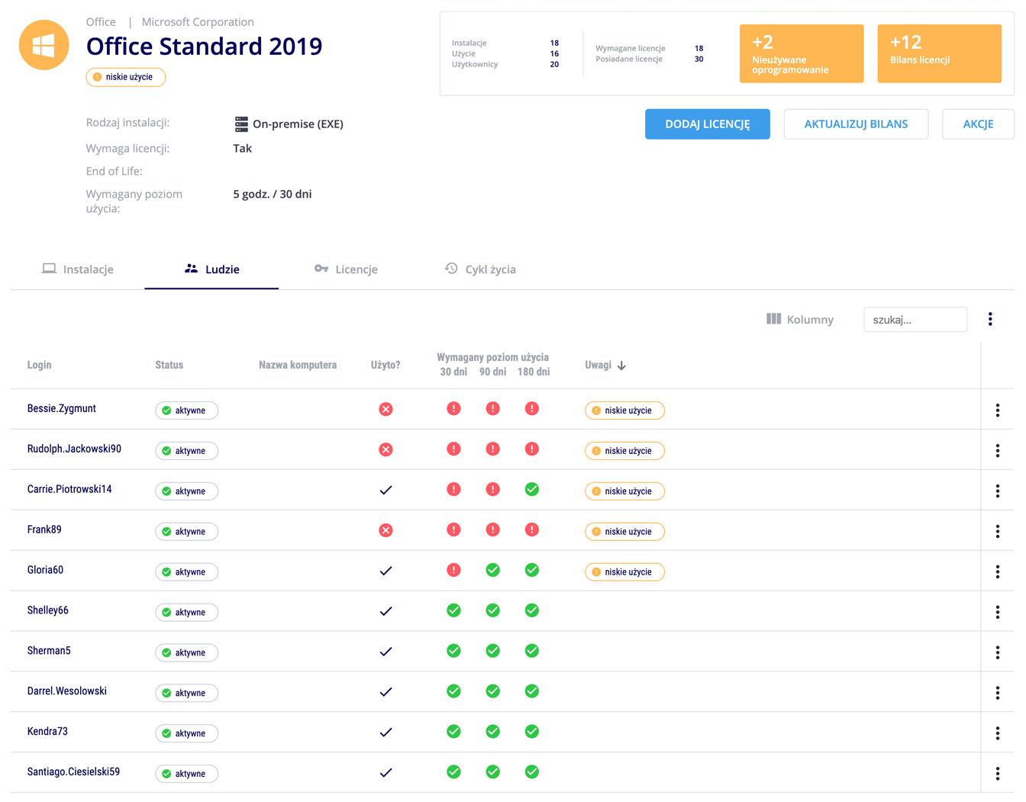Viewport: 1026px width, 802px height.
Task: Open row menu for Gloria60
Action: point(997,572)
